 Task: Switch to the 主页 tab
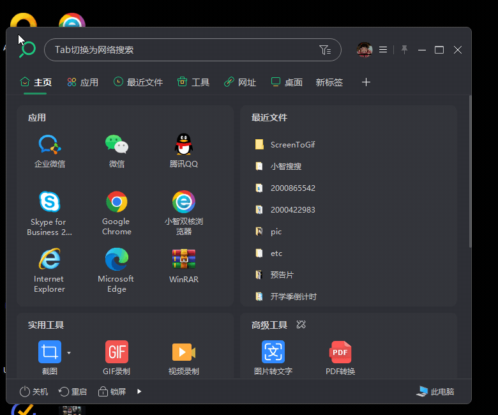click(36, 82)
